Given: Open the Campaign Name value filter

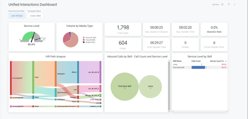Looking at the screenshot, I should [35, 16].
